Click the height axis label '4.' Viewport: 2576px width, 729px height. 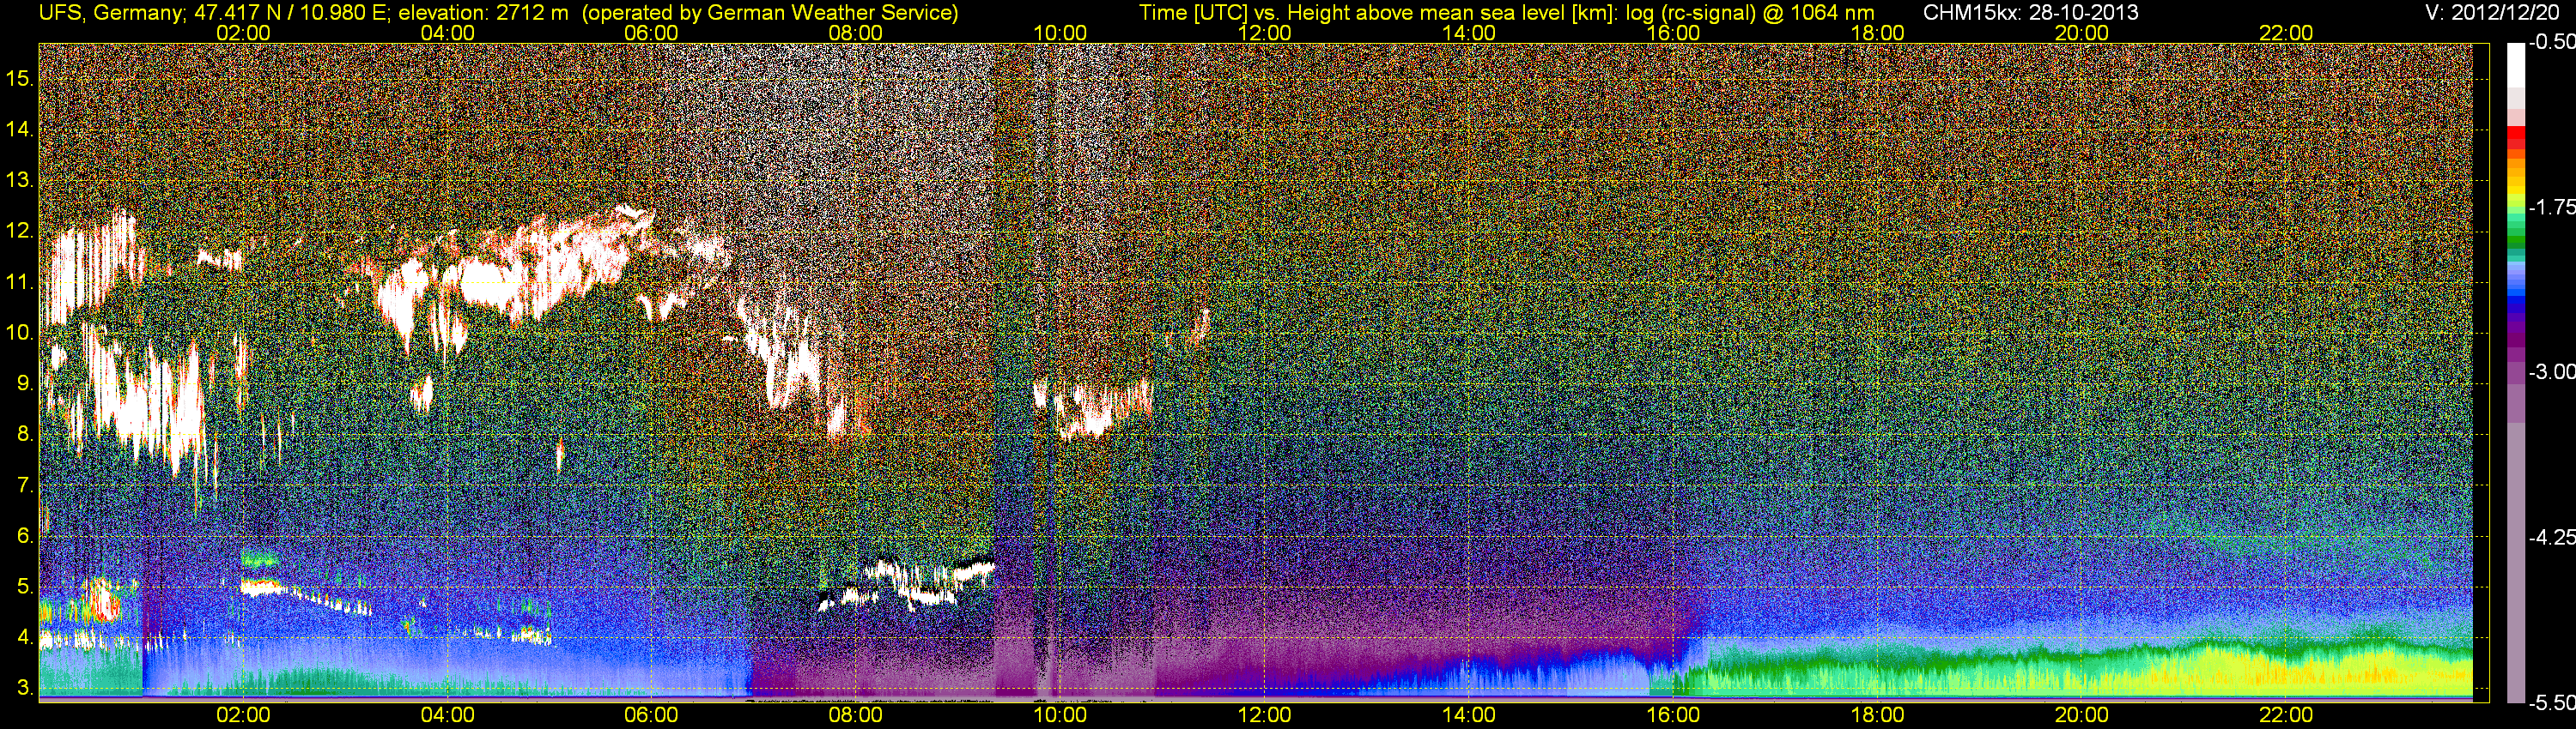tap(25, 637)
